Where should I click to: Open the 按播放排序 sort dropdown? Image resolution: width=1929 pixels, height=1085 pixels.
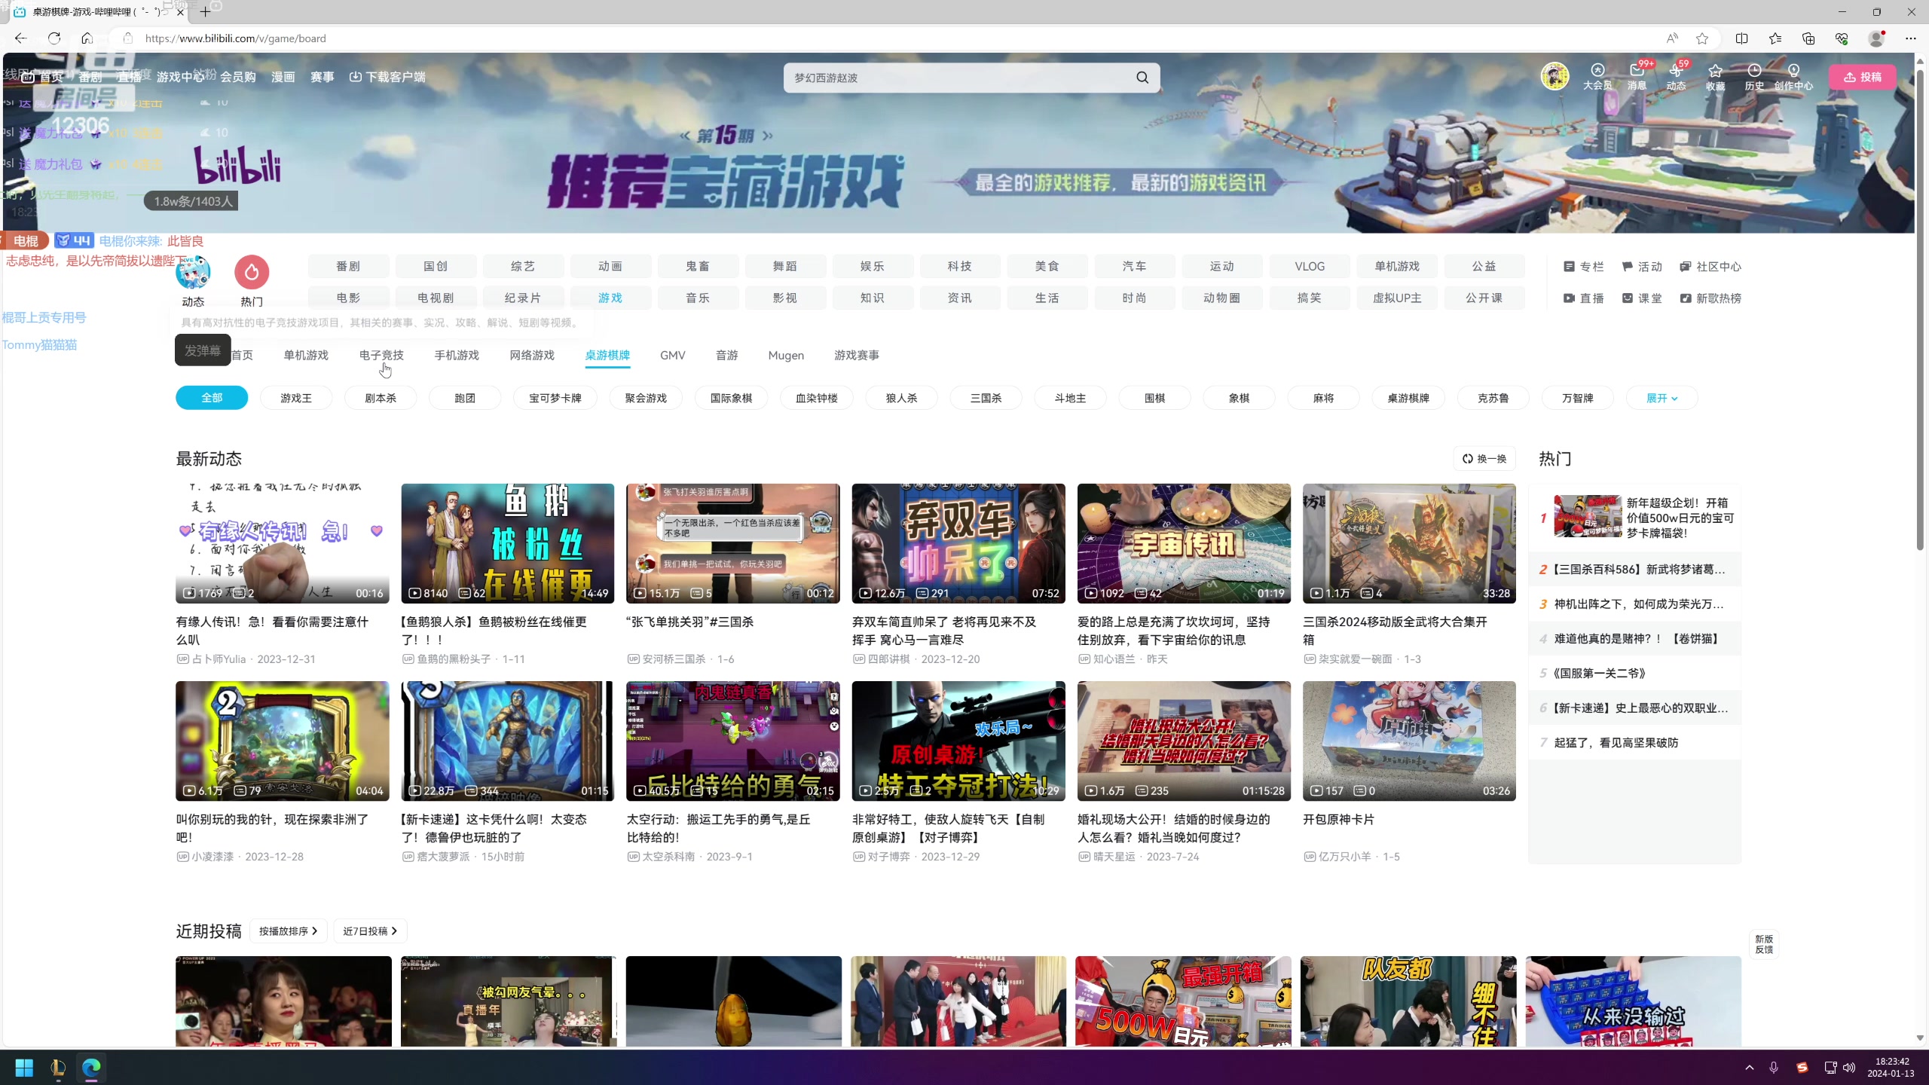[x=289, y=931]
